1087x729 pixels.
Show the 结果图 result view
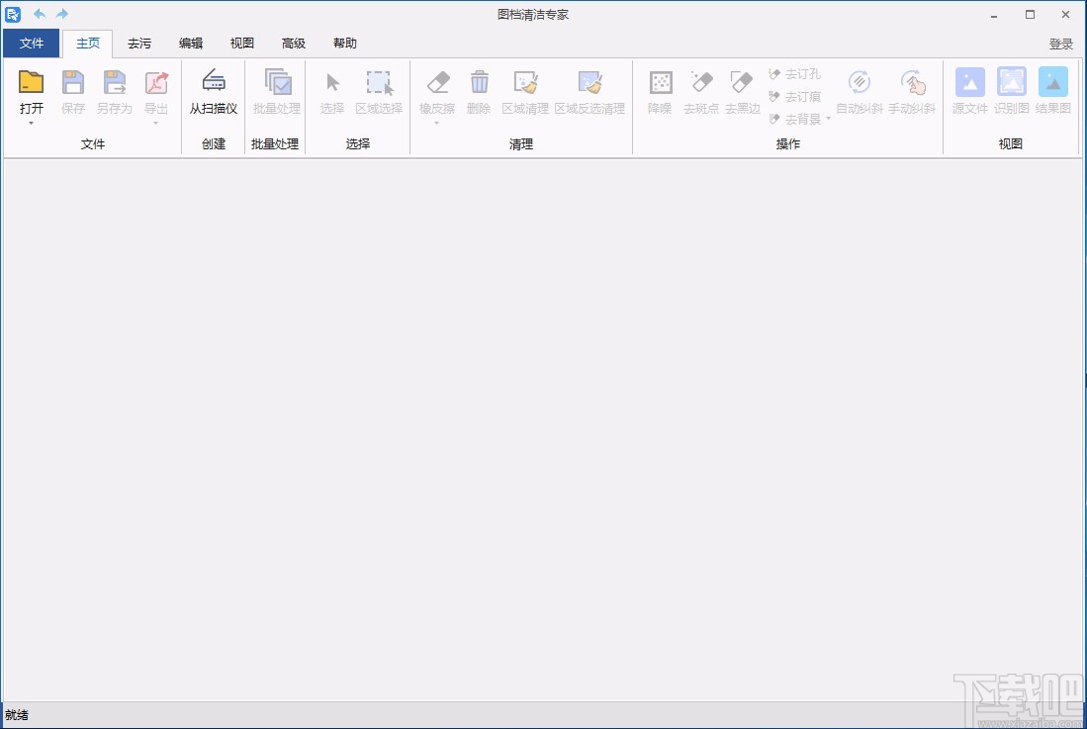coord(1052,94)
